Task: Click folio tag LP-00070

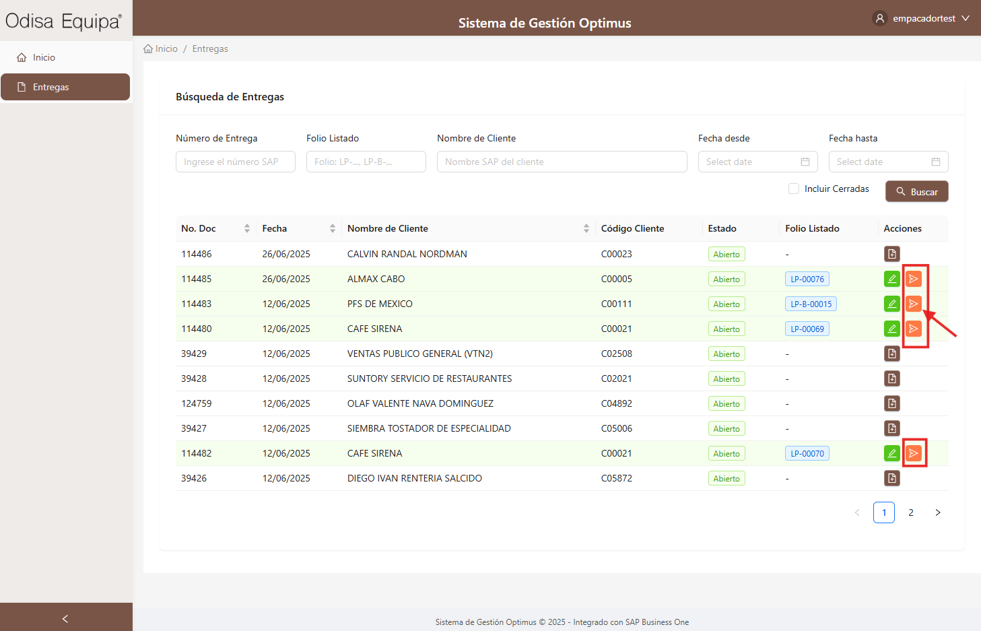Action: point(807,453)
